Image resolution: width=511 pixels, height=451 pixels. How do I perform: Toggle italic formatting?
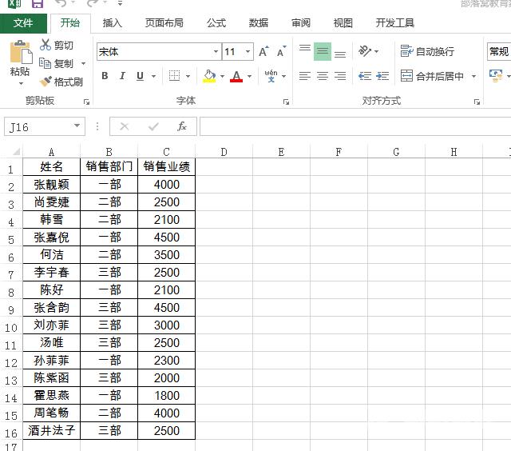122,76
